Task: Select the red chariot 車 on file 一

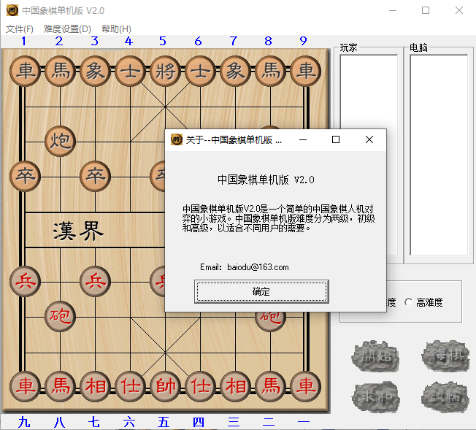Action: point(305,385)
